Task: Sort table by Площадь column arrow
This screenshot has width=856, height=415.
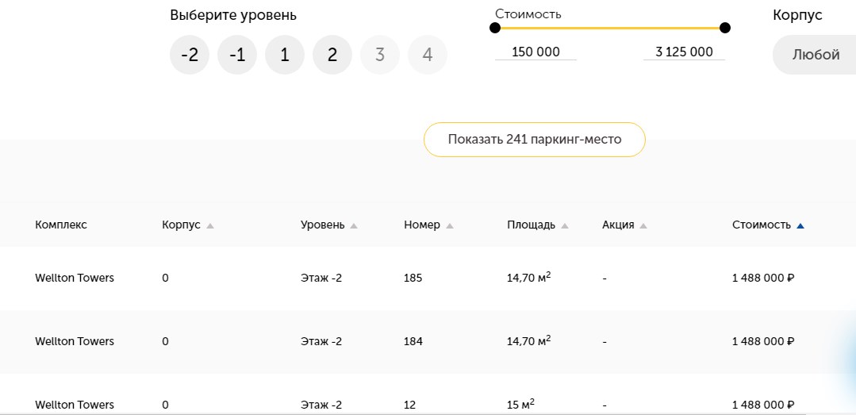Action: pyautogui.click(x=565, y=225)
